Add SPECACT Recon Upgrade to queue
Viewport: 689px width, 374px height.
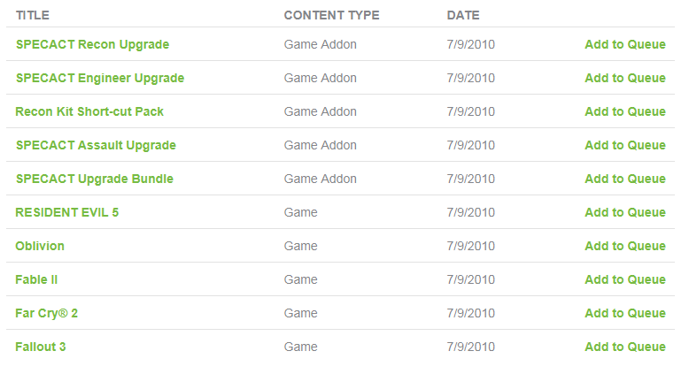tap(624, 44)
